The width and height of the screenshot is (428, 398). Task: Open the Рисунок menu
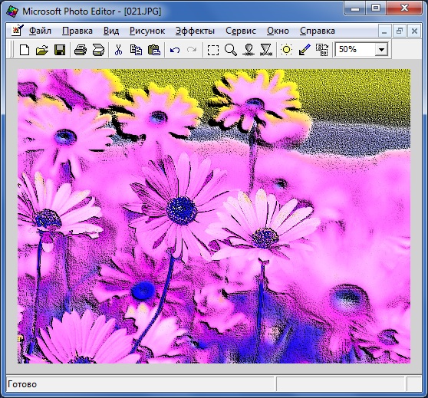point(147,31)
